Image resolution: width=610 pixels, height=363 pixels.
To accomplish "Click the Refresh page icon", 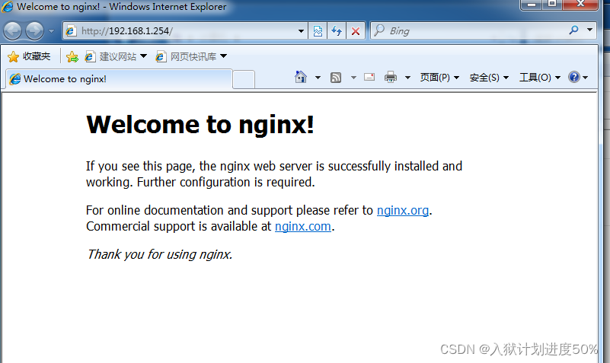I will [x=337, y=30].
